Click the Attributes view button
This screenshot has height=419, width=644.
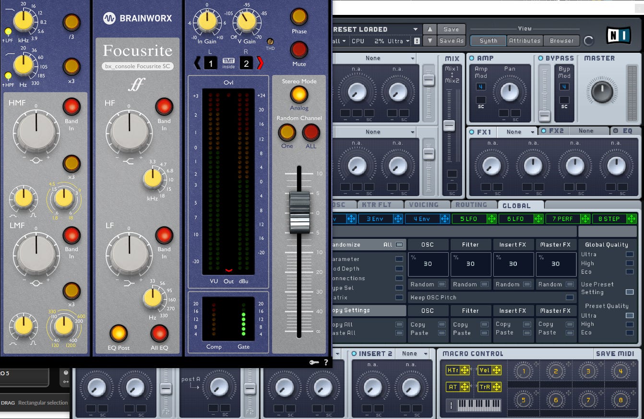(525, 41)
